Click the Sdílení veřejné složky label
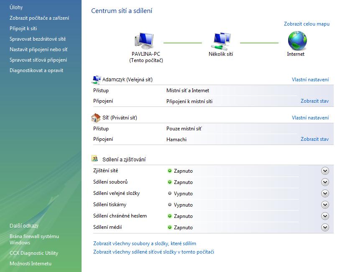This screenshot has width=345, height=272. [116, 193]
